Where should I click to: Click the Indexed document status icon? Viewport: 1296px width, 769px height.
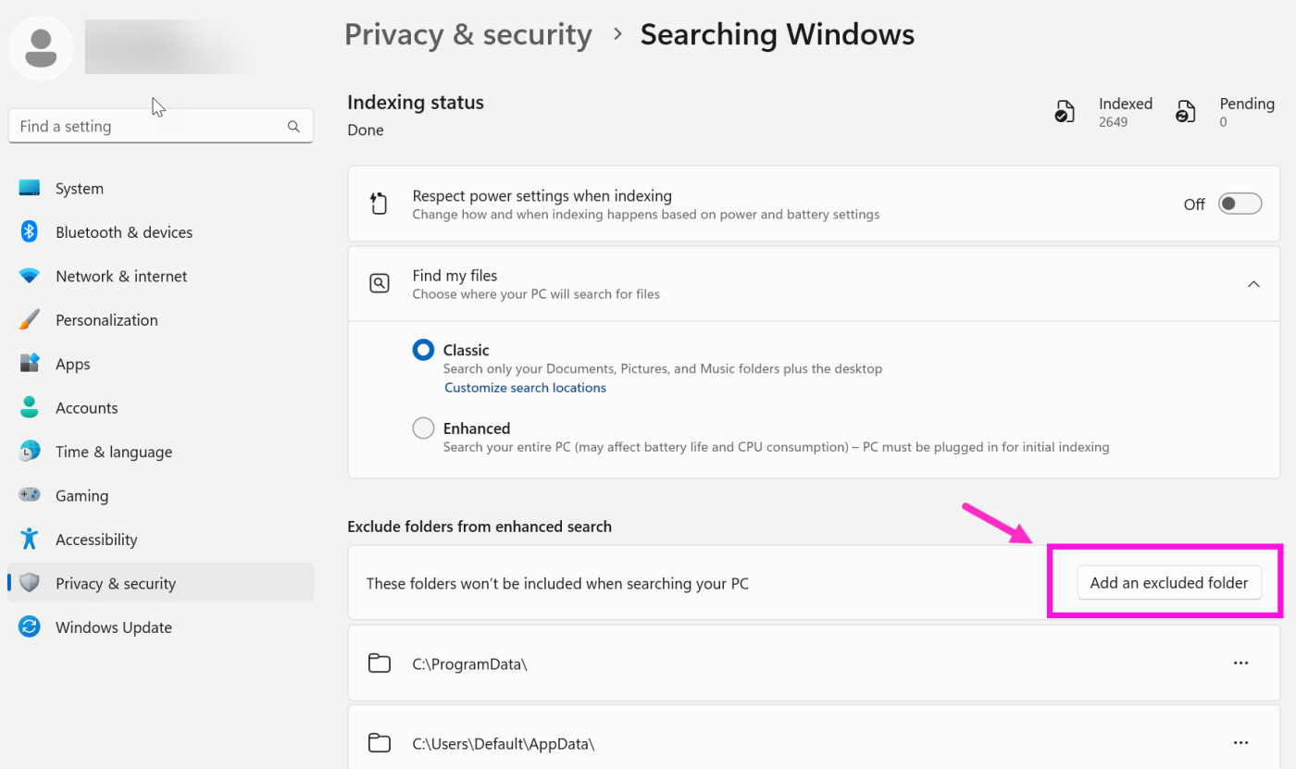[x=1065, y=112]
